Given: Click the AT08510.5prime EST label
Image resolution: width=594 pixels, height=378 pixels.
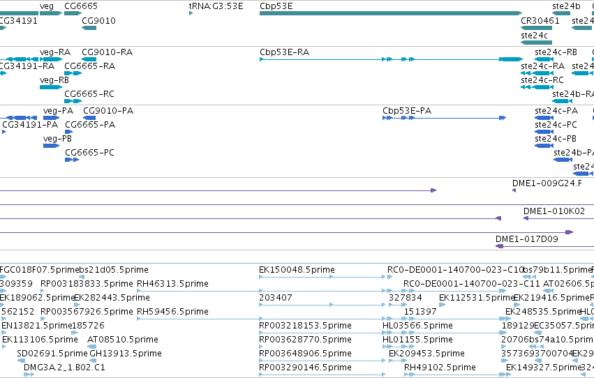Looking at the screenshot, I should pos(123,339).
